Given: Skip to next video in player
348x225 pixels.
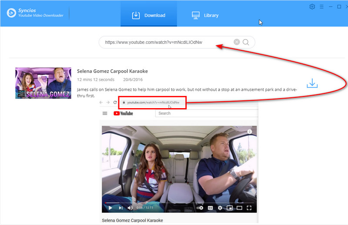Looking at the screenshot, I should pos(120,208).
